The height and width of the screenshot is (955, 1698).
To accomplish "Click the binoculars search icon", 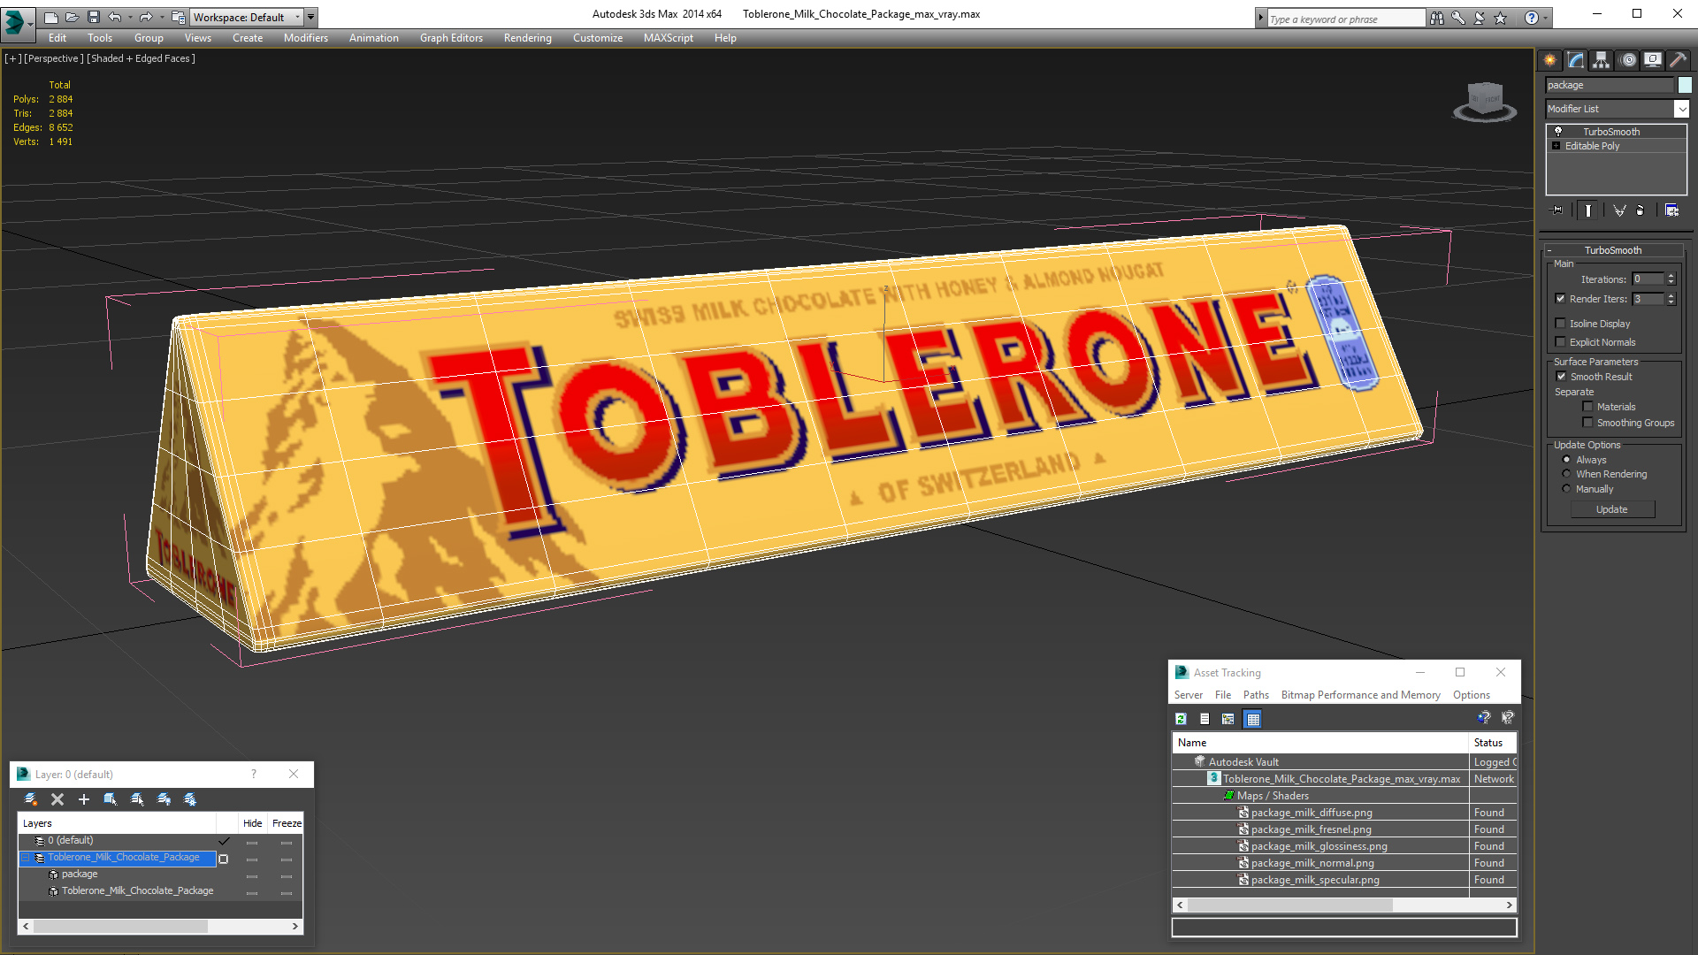I will (1437, 18).
